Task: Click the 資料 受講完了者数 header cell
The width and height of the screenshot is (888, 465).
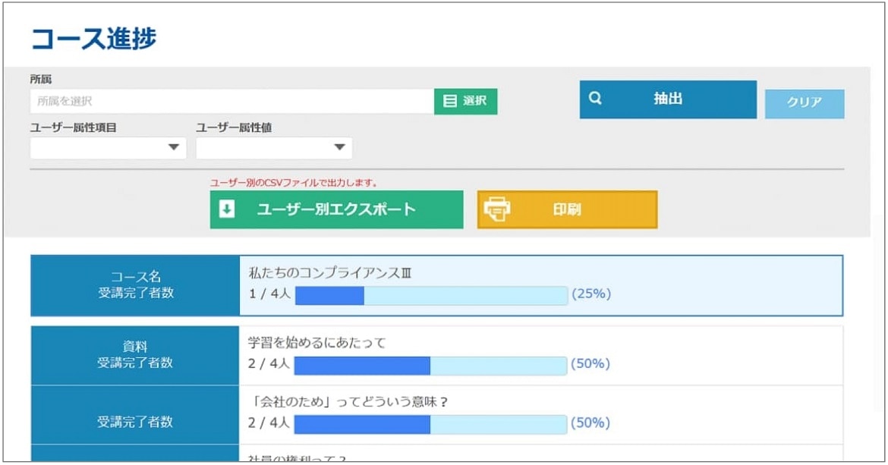Action: point(135,354)
